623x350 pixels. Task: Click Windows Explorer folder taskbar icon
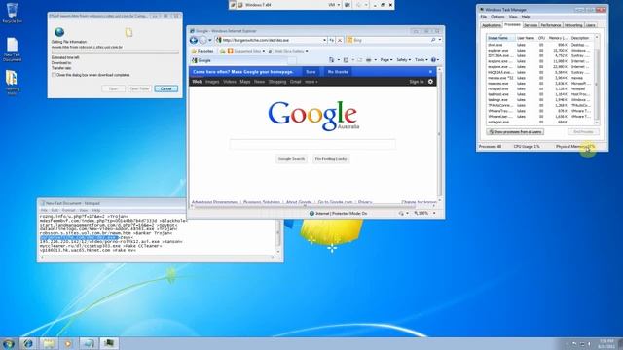click(49, 343)
